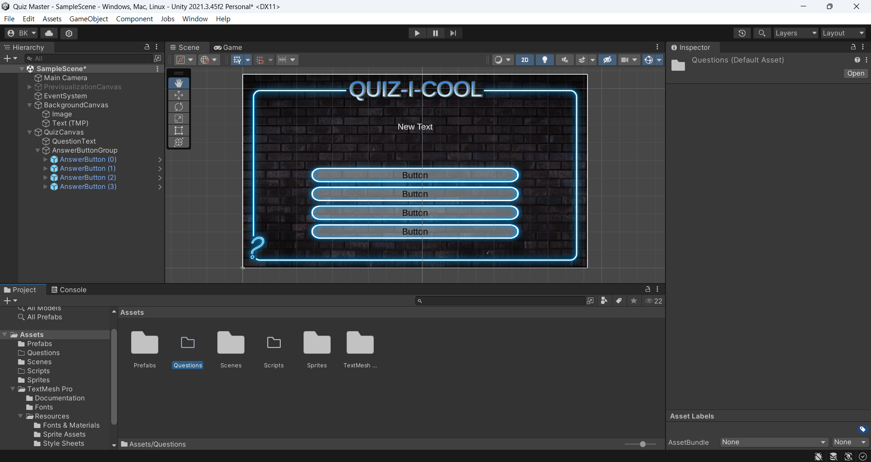Switch to the Console tab
This screenshot has height=462, width=871.
(x=69, y=290)
